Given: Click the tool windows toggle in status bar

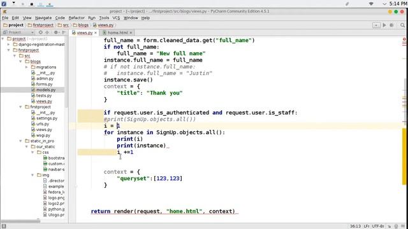Looking at the screenshot, I should click(x=4, y=226).
